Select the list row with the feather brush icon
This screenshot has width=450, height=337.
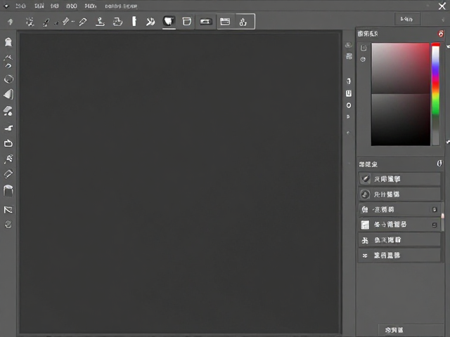coord(399,179)
